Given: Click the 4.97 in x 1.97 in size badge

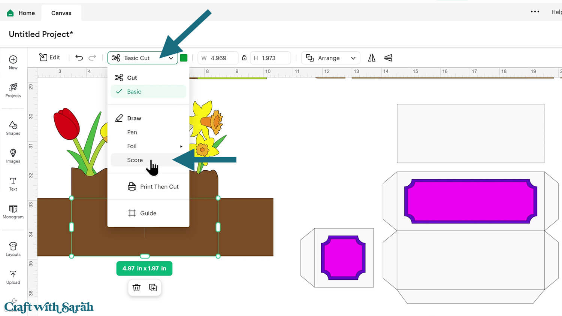Looking at the screenshot, I should pyautogui.click(x=144, y=268).
